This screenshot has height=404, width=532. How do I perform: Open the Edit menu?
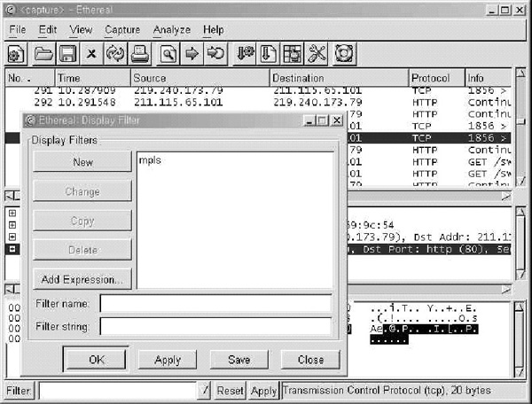tap(48, 30)
